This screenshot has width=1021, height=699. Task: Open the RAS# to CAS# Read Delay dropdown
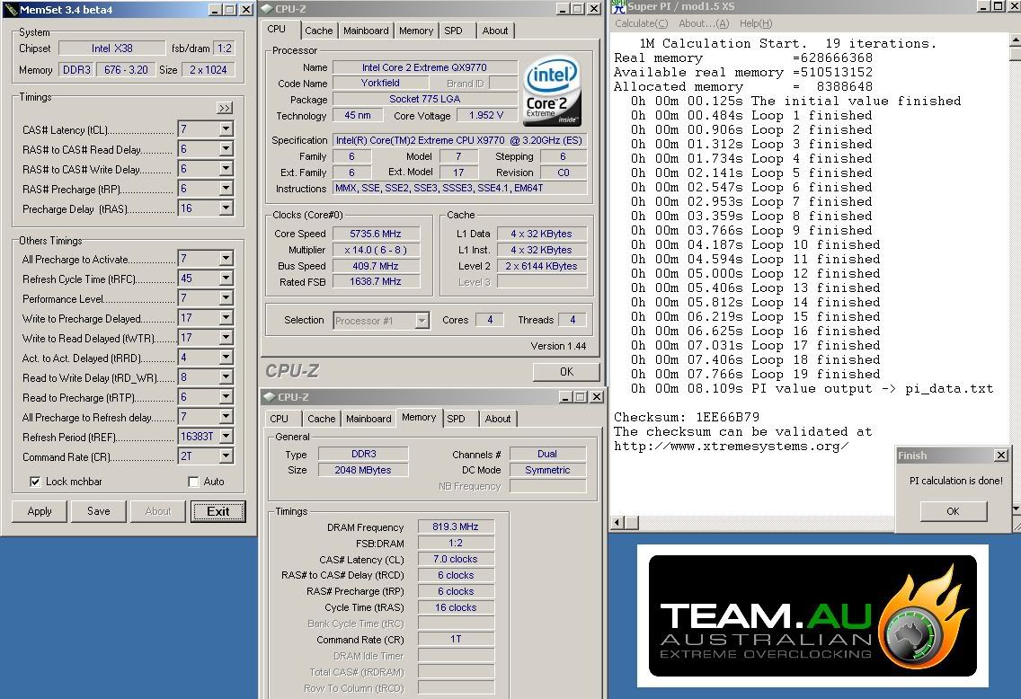click(x=226, y=148)
